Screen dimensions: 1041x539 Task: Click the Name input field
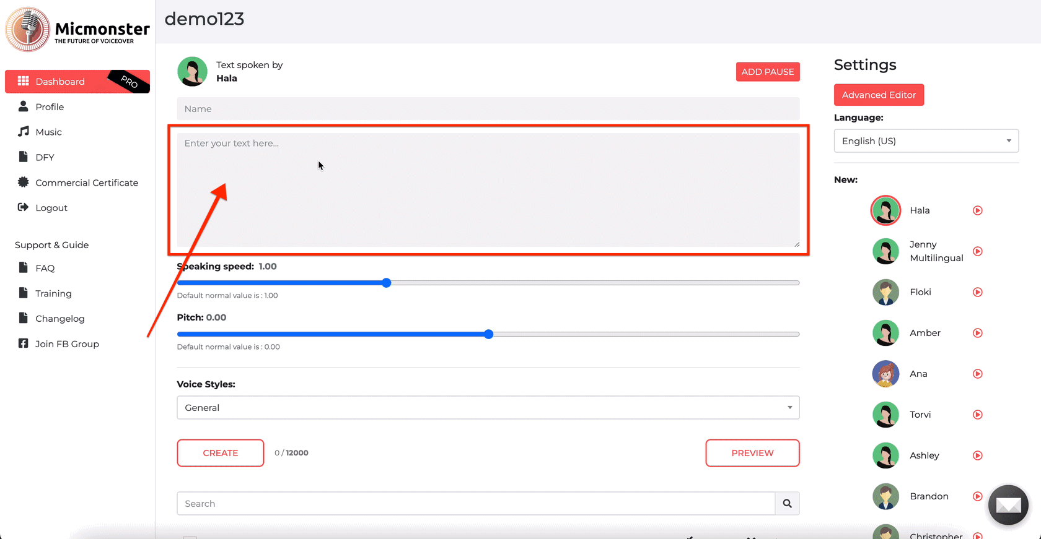point(488,109)
